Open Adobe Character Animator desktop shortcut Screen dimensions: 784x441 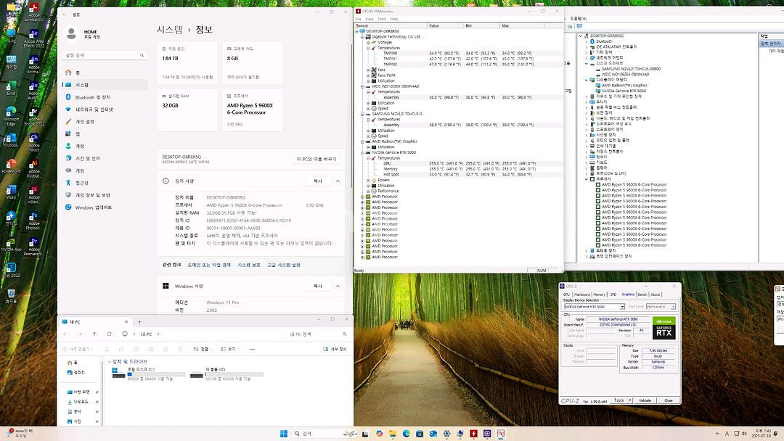click(33, 142)
